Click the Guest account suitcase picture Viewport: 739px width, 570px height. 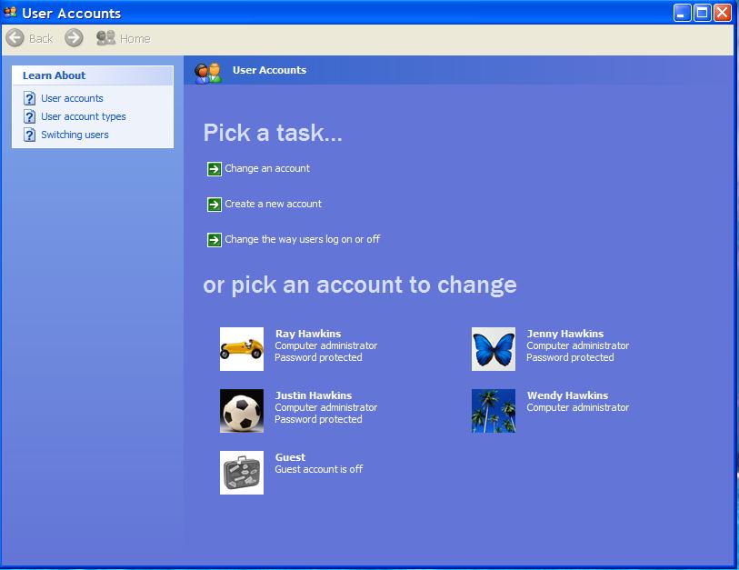coord(242,473)
